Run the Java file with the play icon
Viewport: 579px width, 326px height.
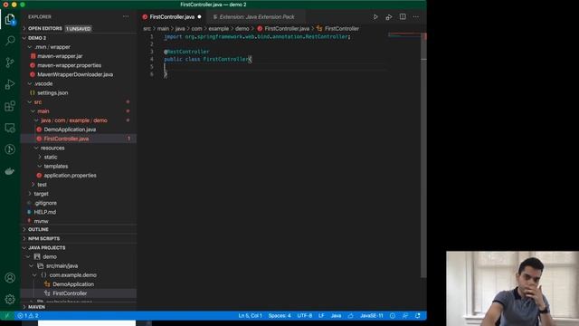tap(375, 17)
